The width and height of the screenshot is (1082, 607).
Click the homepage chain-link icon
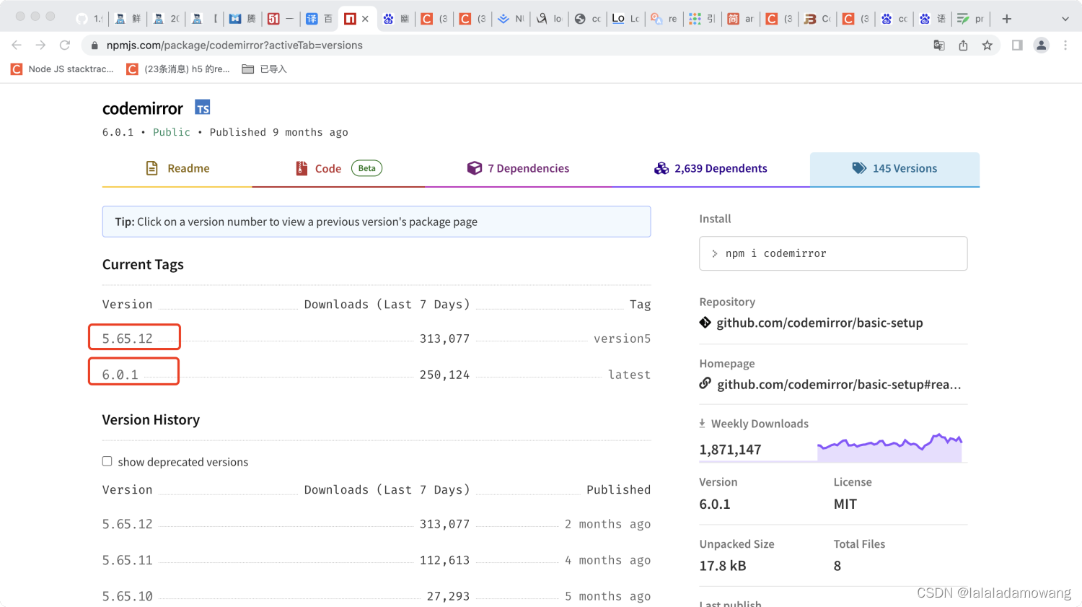[x=705, y=383]
